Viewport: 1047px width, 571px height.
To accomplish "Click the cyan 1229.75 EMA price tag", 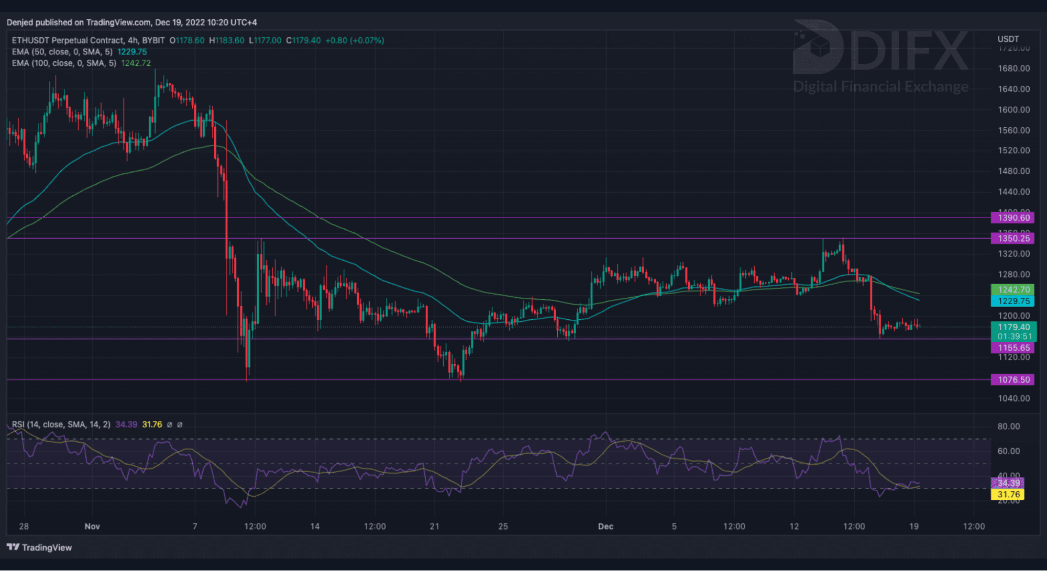I will [1012, 301].
